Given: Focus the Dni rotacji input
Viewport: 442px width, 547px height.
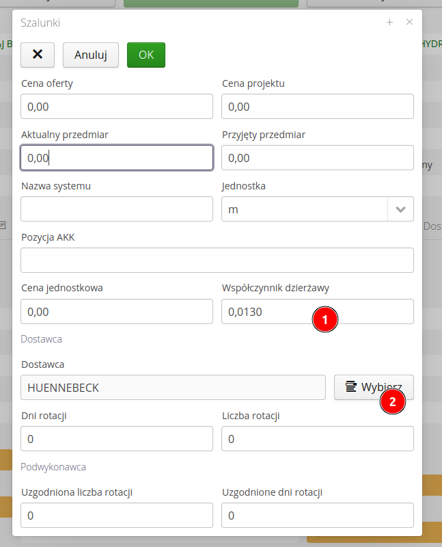Looking at the screenshot, I should click(117, 439).
